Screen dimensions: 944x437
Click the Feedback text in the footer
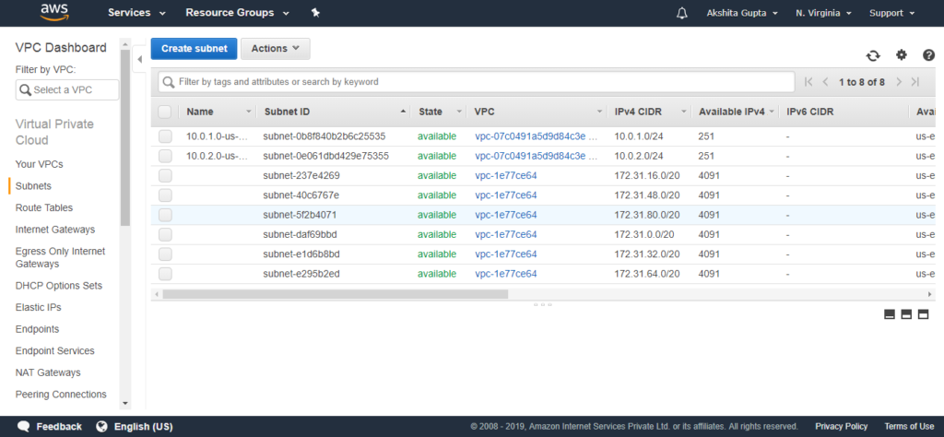59,426
